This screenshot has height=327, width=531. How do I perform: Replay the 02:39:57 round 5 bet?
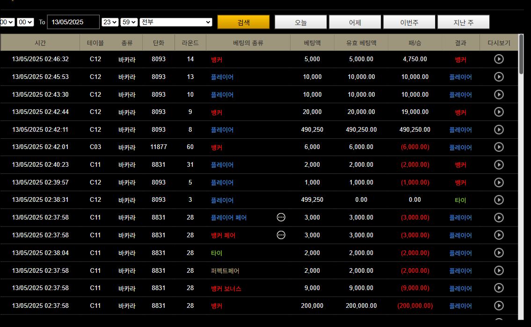[499, 182]
